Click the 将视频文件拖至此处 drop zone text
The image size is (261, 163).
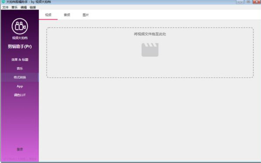click(x=150, y=34)
